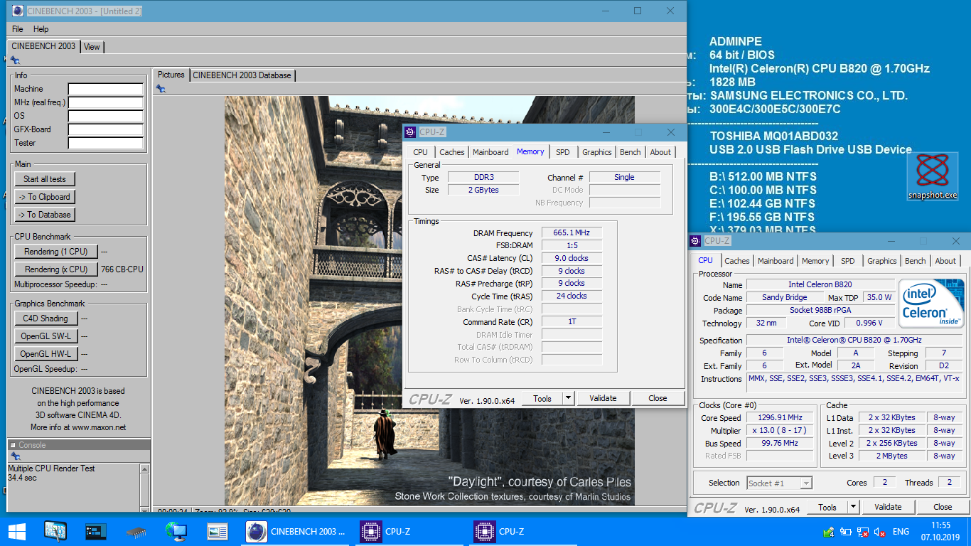Click the Intel Celeron inside logo
This screenshot has width=971, height=546.
(x=931, y=303)
